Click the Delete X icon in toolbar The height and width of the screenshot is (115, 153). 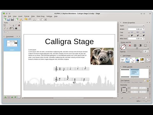point(46,19)
